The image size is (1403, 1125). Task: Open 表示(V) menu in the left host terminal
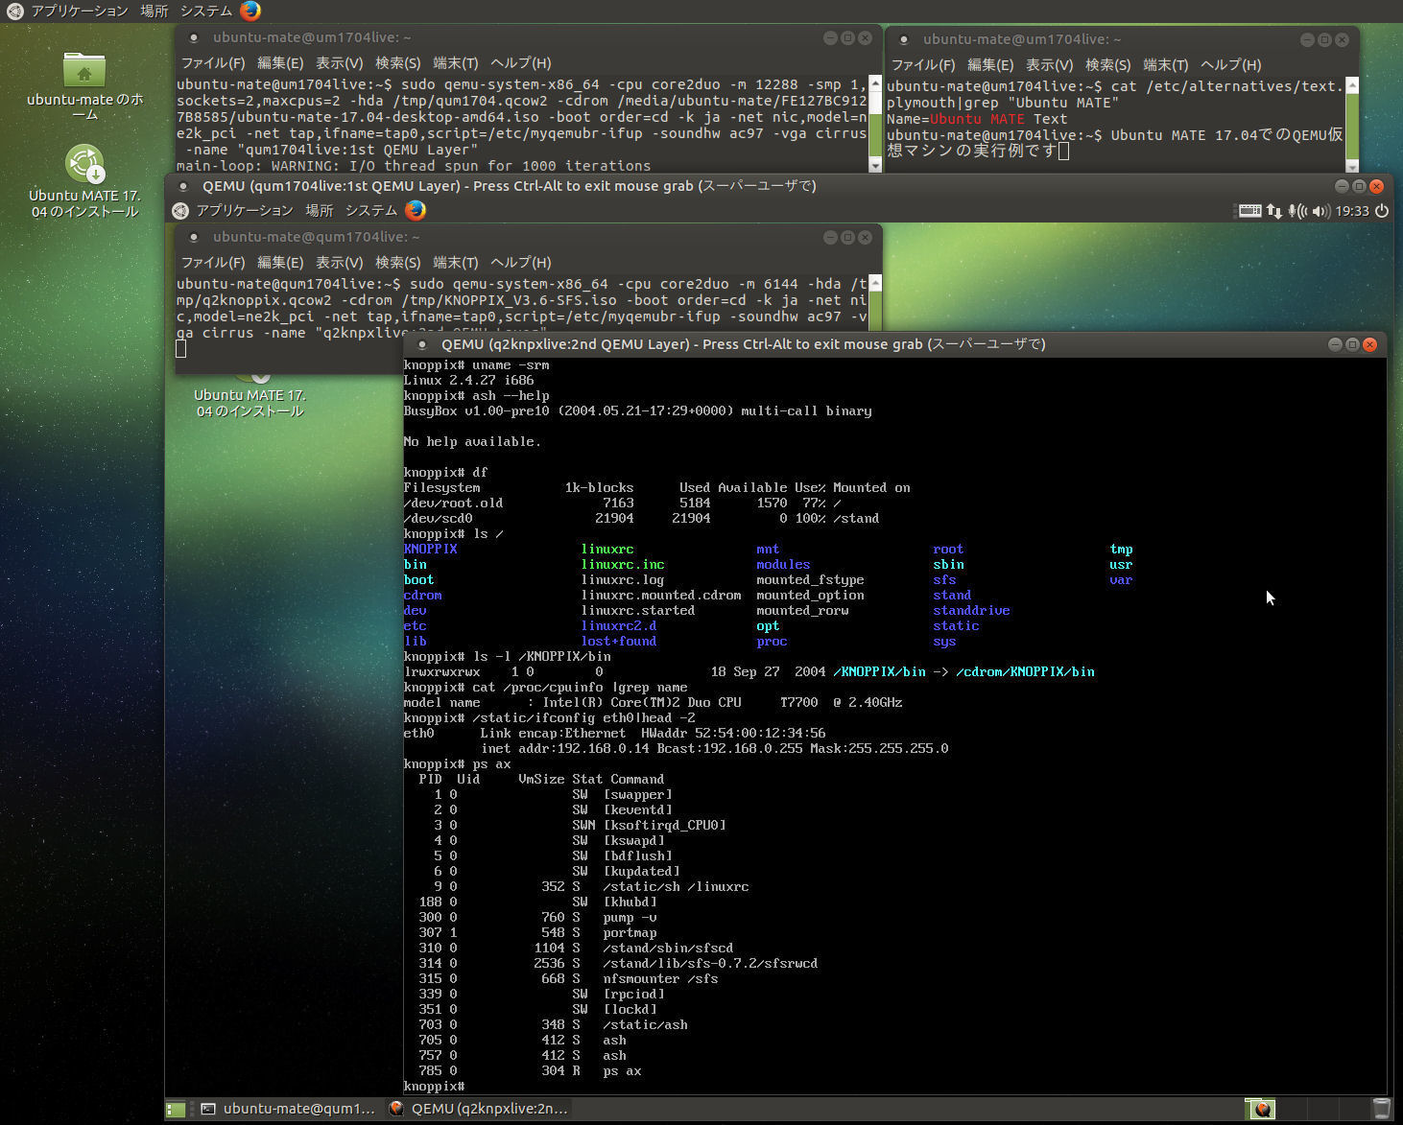click(340, 63)
